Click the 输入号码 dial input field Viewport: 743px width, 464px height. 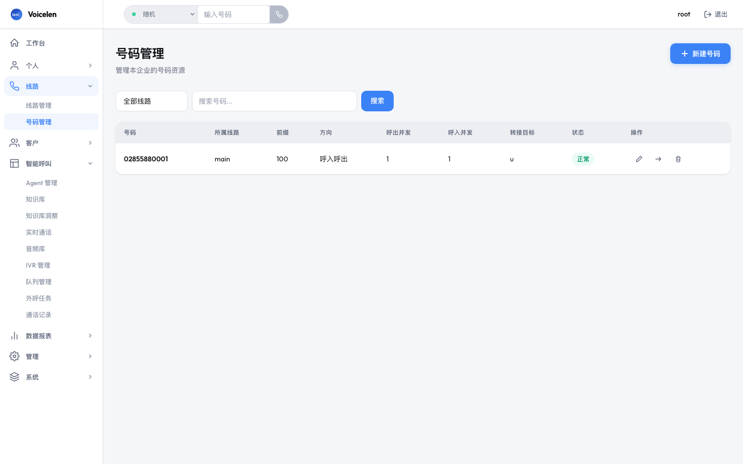click(x=233, y=14)
